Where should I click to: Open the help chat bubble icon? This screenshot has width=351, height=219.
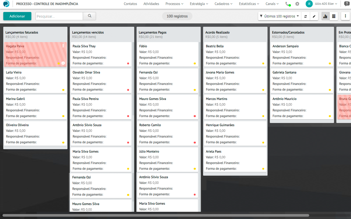[347, 4]
